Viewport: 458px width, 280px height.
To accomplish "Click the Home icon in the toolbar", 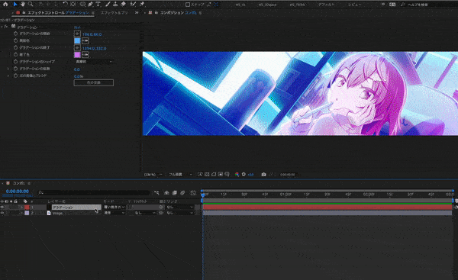I will coord(5,4).
